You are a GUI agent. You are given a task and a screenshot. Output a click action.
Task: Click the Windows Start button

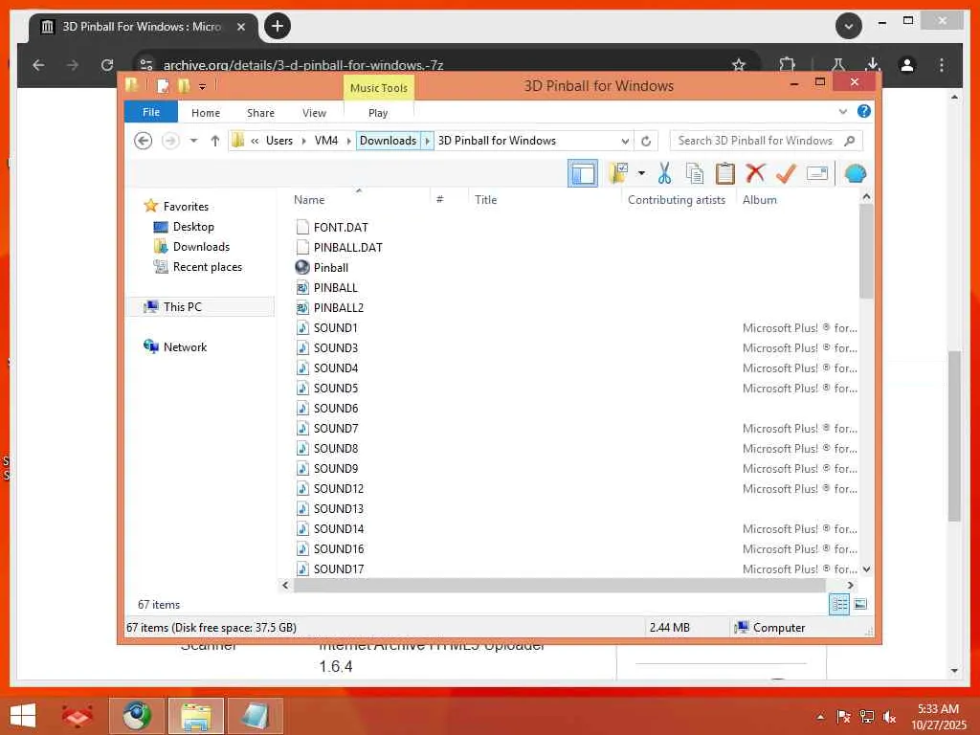[23, 716]
